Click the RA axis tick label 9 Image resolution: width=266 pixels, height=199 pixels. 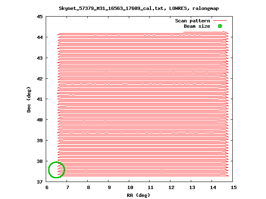click(109, 187)
